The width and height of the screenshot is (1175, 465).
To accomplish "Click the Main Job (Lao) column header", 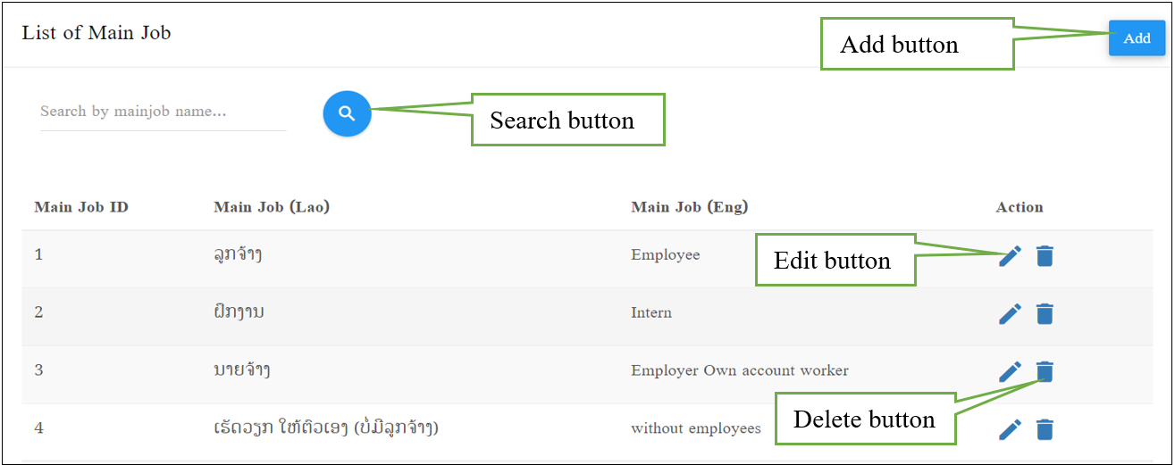I will click(x=272, y=207).
